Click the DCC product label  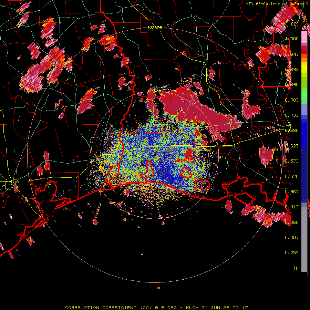point(302,21)
